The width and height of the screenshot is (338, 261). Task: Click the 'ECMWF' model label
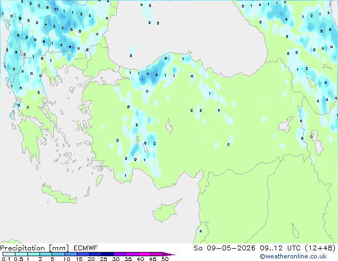point(86,248)
